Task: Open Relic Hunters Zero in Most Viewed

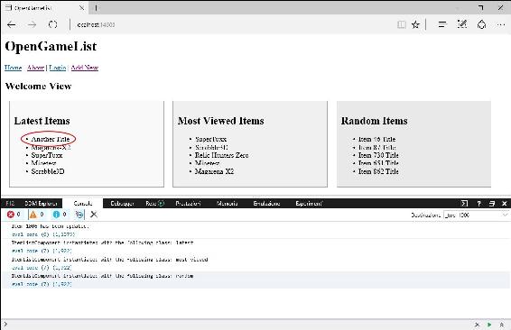Action: point(221,155)
